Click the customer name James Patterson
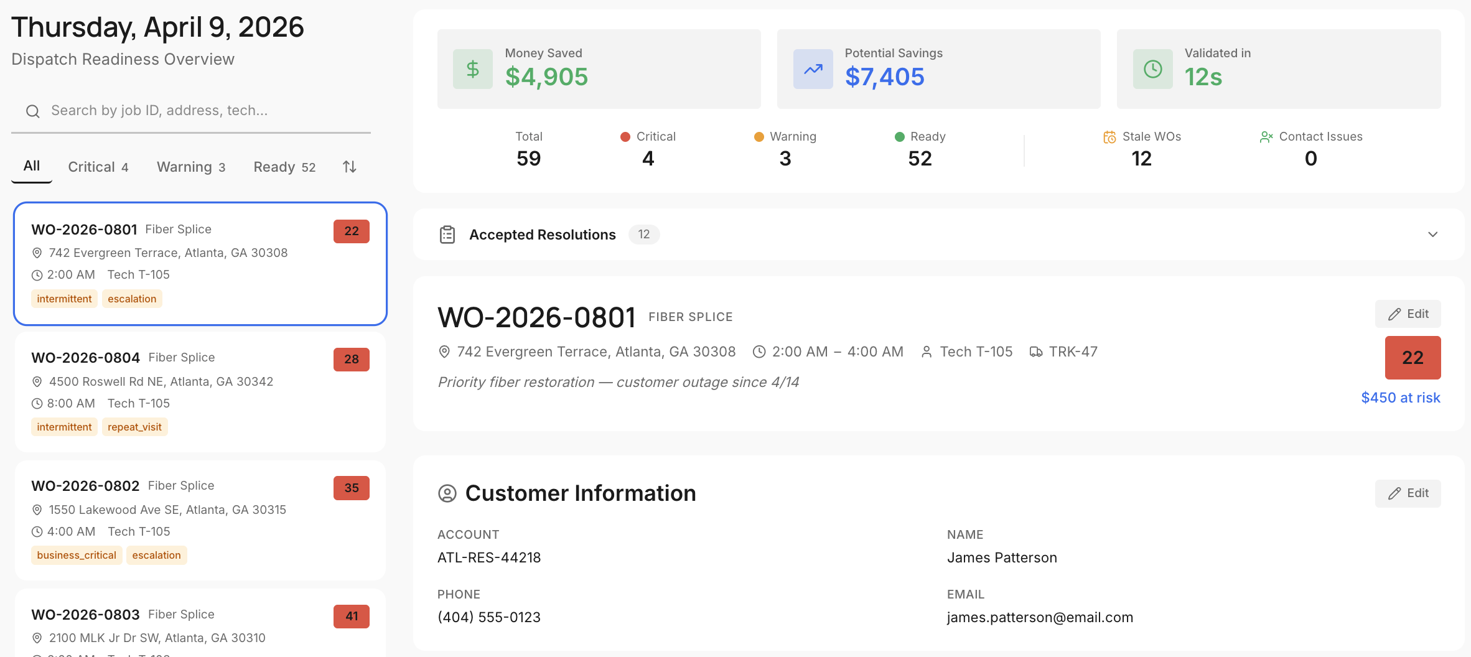This screenshot has width=1471, height=657. click(x=1002, y=558)
